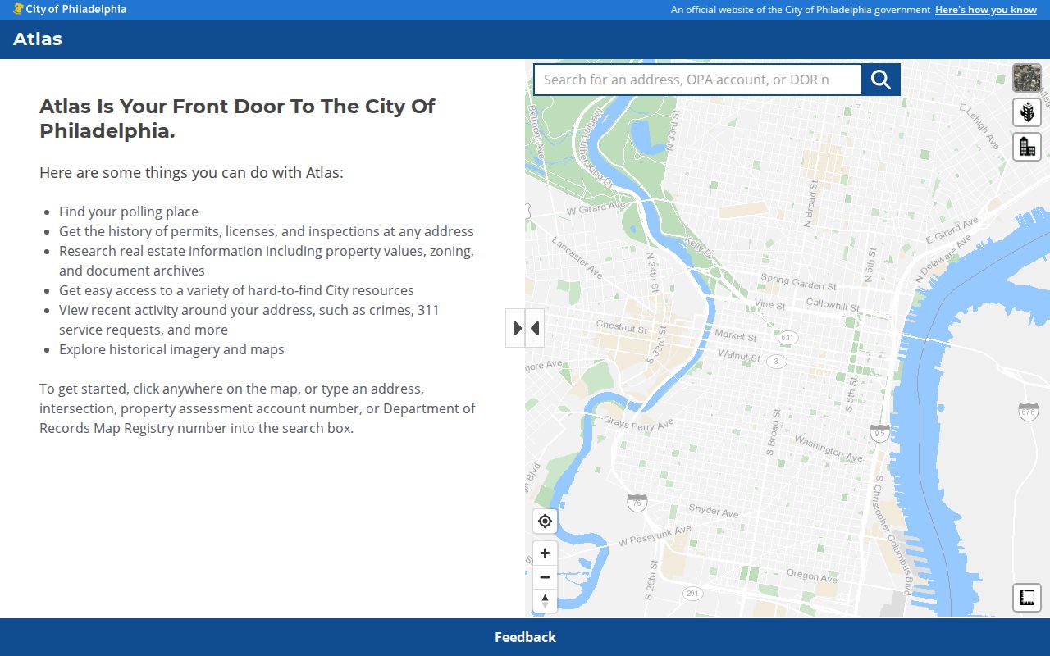Image resolution: width=1050 pixels, height=656 pixels.
Task: Focus the address search input field
Action: tap(697, 80)
